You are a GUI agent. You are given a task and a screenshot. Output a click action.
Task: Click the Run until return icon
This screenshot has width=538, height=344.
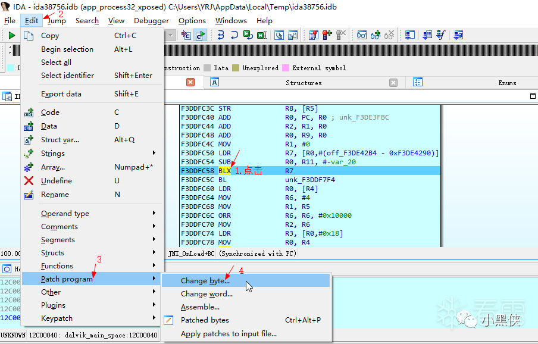[x=248, y=35]
